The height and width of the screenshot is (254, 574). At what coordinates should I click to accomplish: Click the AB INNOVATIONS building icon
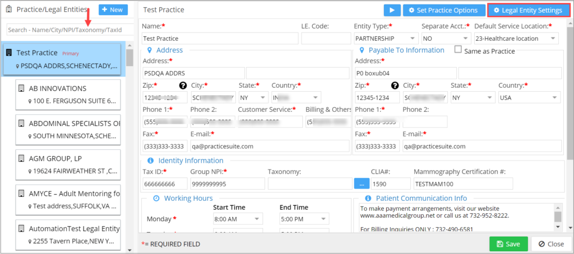21,88
